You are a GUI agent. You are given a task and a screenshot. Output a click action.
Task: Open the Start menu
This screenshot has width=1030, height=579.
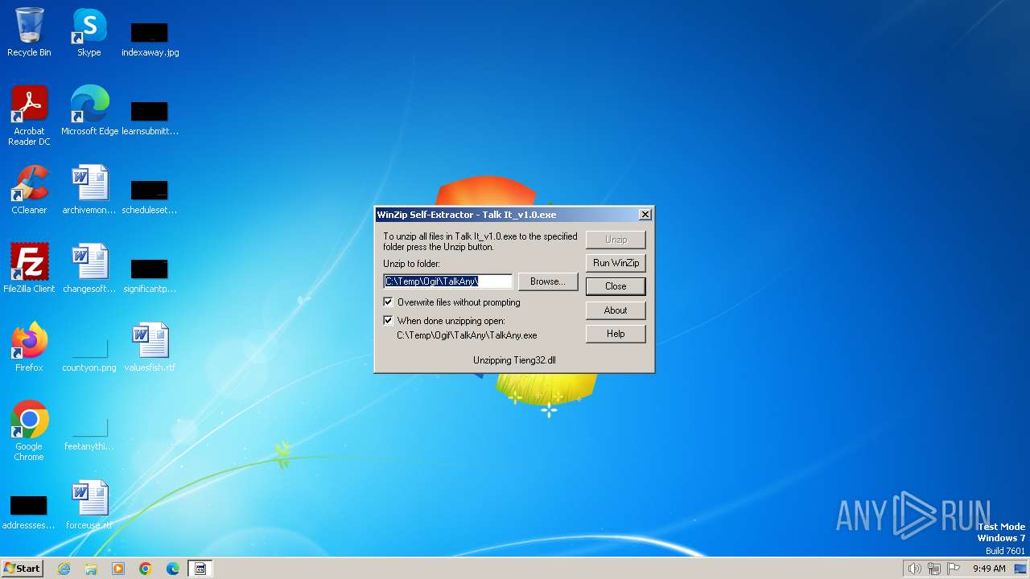[x=22, y=569]
